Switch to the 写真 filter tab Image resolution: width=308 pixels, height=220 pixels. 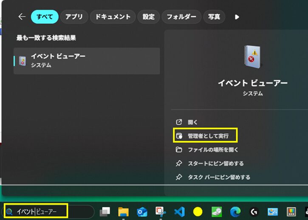click(214, 17)
